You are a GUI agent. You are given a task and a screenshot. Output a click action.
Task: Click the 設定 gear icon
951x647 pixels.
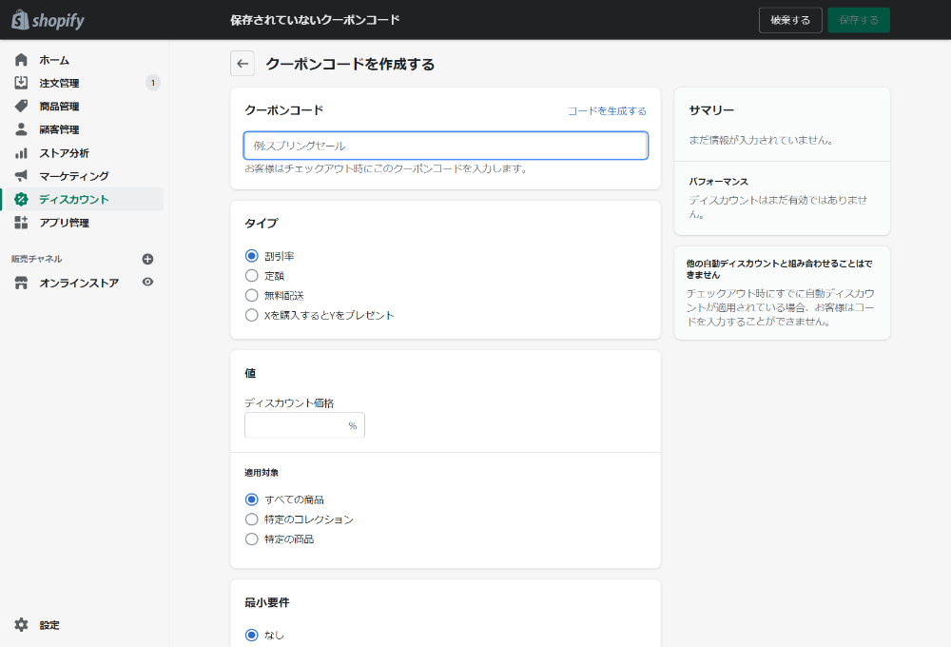pos(21,625)
